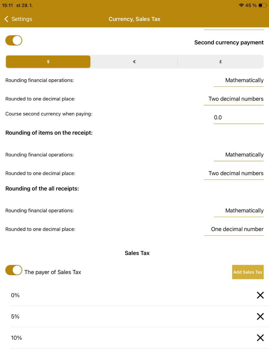269x359 pixels.
Task: Click the Add Sales Tax button
Action: 248,272
